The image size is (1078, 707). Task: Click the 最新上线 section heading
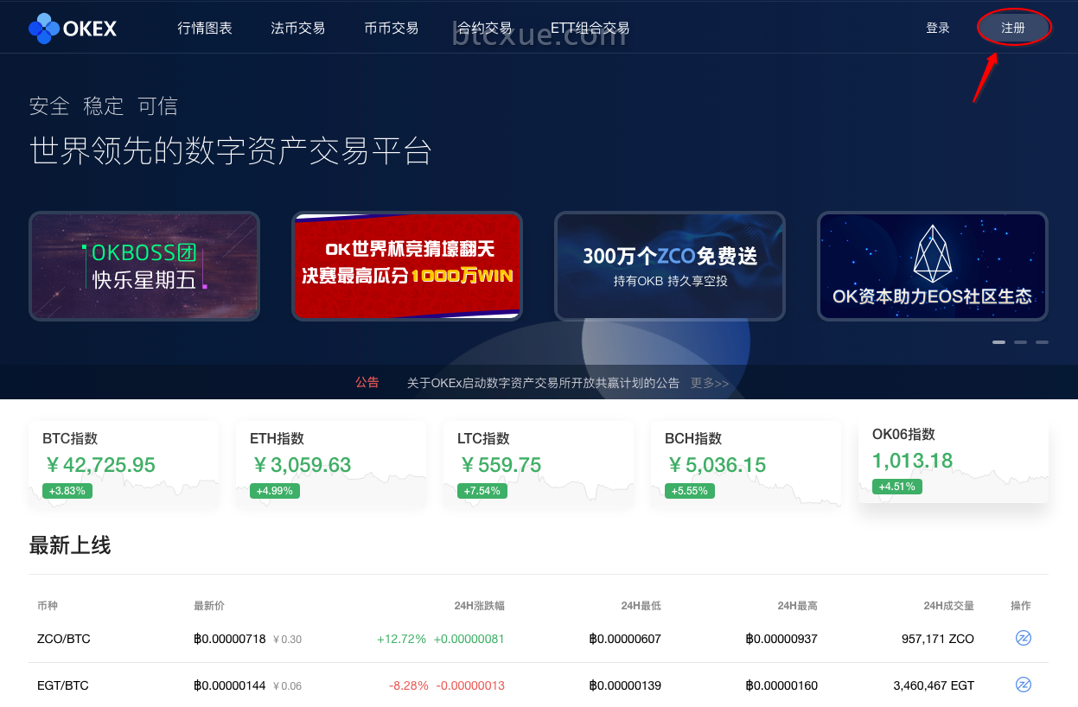pyautogui.click(x=70, y=545)
